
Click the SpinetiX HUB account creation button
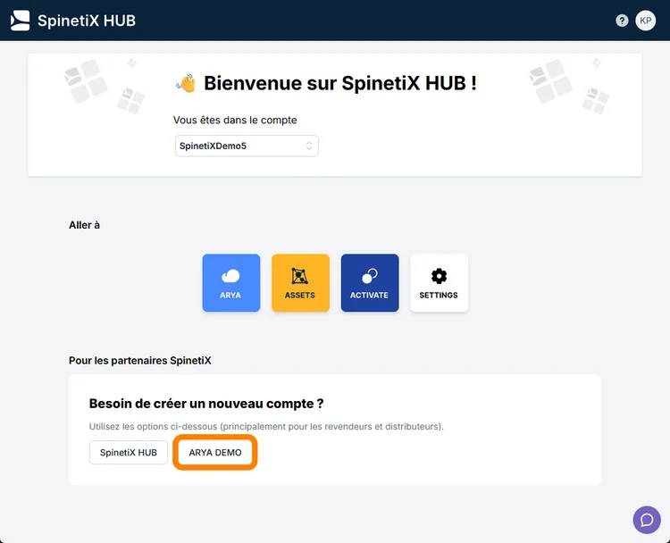click(128, 453)
